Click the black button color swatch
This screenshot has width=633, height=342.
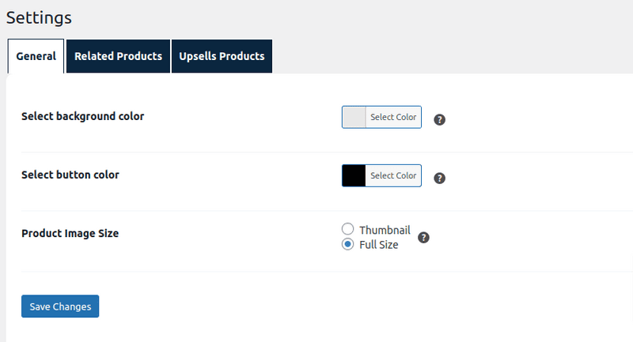(x=354, y=175)
